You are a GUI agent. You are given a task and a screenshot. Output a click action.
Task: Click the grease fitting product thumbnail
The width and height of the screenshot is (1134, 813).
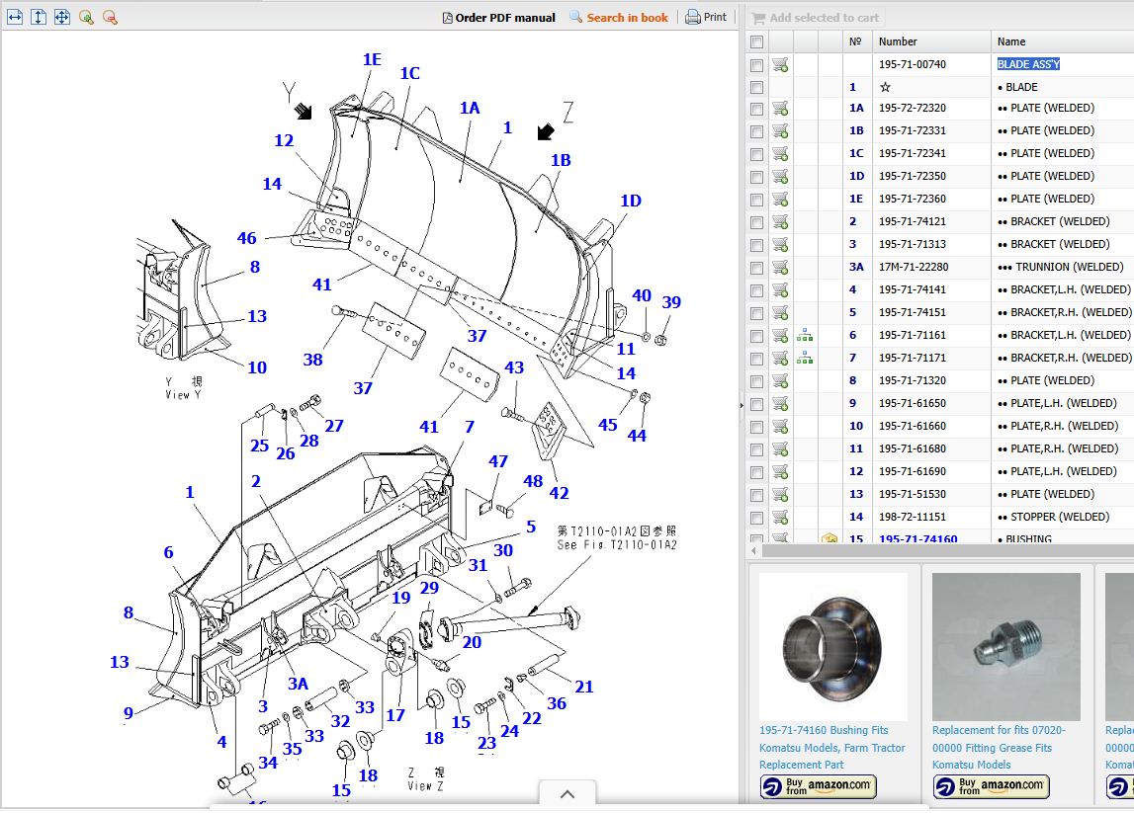(x=1006, y=647)
